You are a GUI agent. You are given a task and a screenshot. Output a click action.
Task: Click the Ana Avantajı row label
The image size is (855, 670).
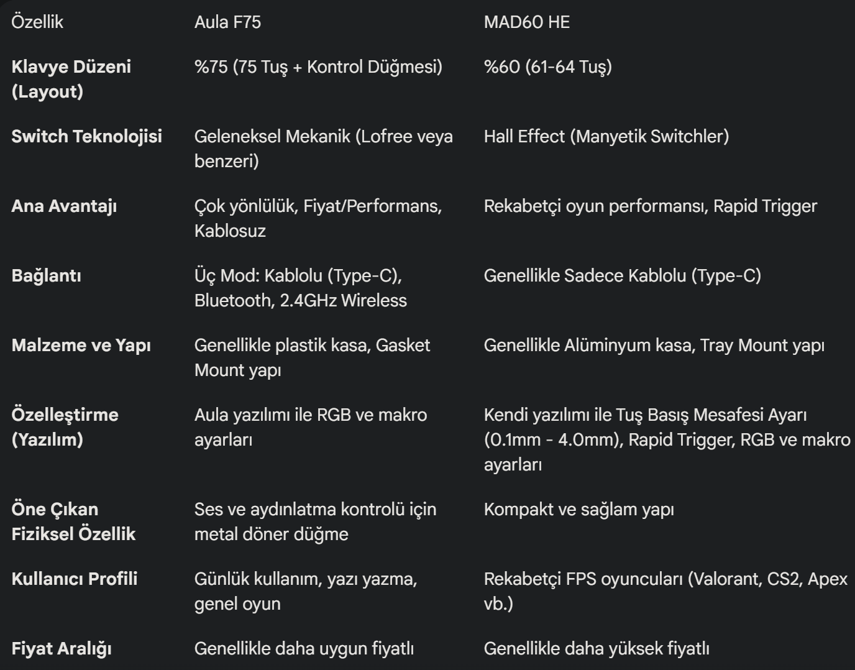point(64,206)
